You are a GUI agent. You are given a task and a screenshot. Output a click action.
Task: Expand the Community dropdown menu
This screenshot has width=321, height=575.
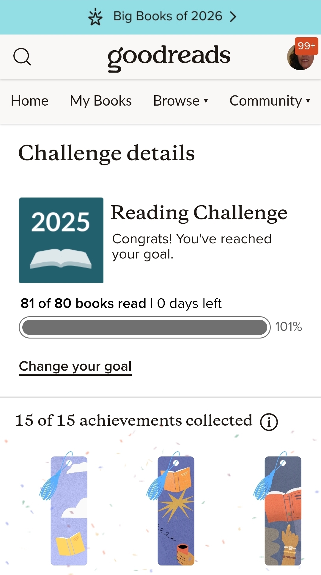tap(270, 101)
